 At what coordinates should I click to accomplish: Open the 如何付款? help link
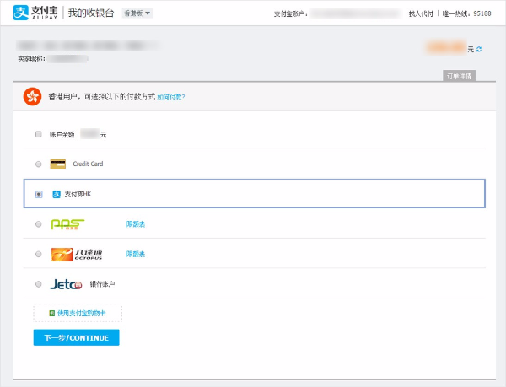[171, 97]
